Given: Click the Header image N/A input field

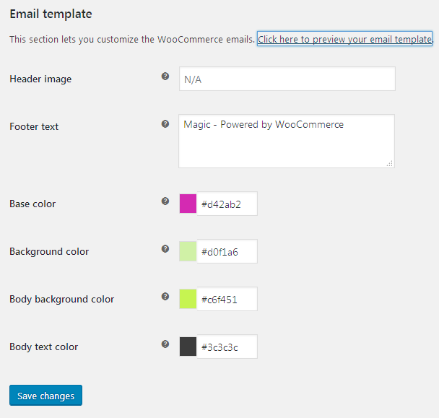Looking at the screenshot, I should click(x=287, y=79).
